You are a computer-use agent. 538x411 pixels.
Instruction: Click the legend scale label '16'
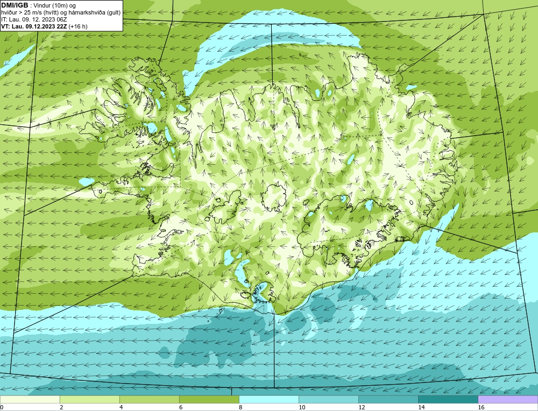481,407
